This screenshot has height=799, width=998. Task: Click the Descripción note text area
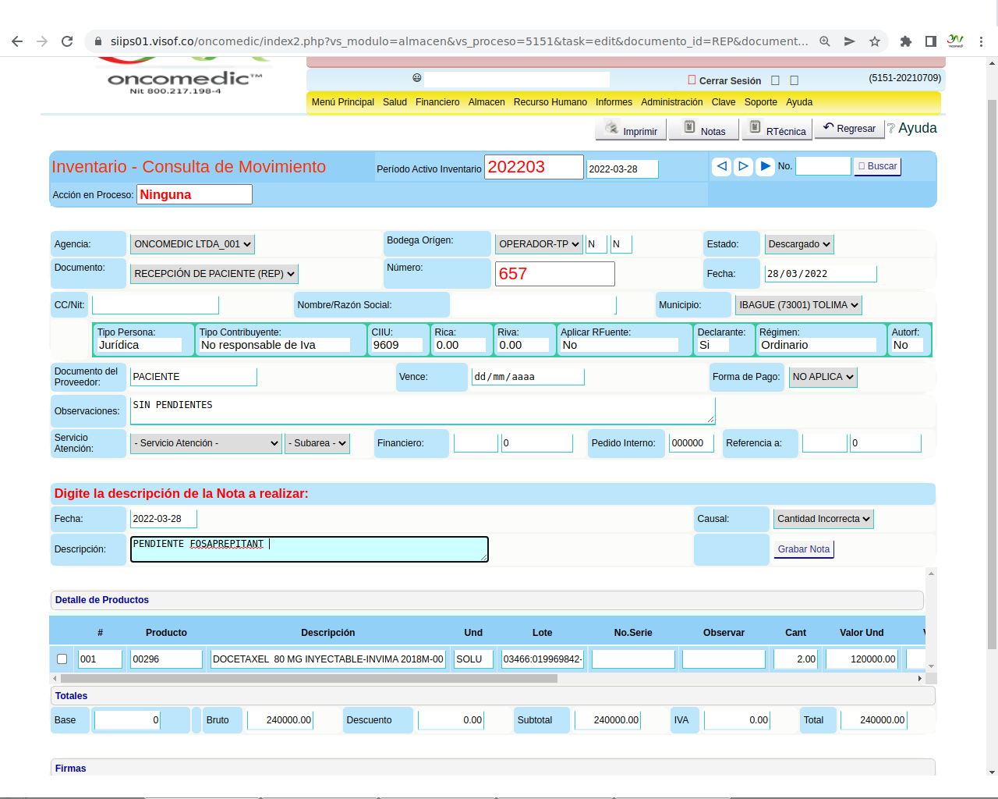(309, 549)
